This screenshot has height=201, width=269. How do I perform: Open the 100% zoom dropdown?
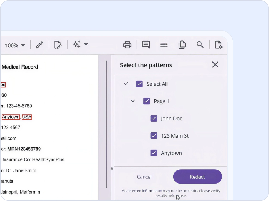(x=15, y=45)
